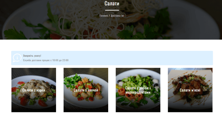The height and width of the screenshot is (118, 222).
Task: Open the Головна breadcrumb link
Action: [x=104, y=16]
